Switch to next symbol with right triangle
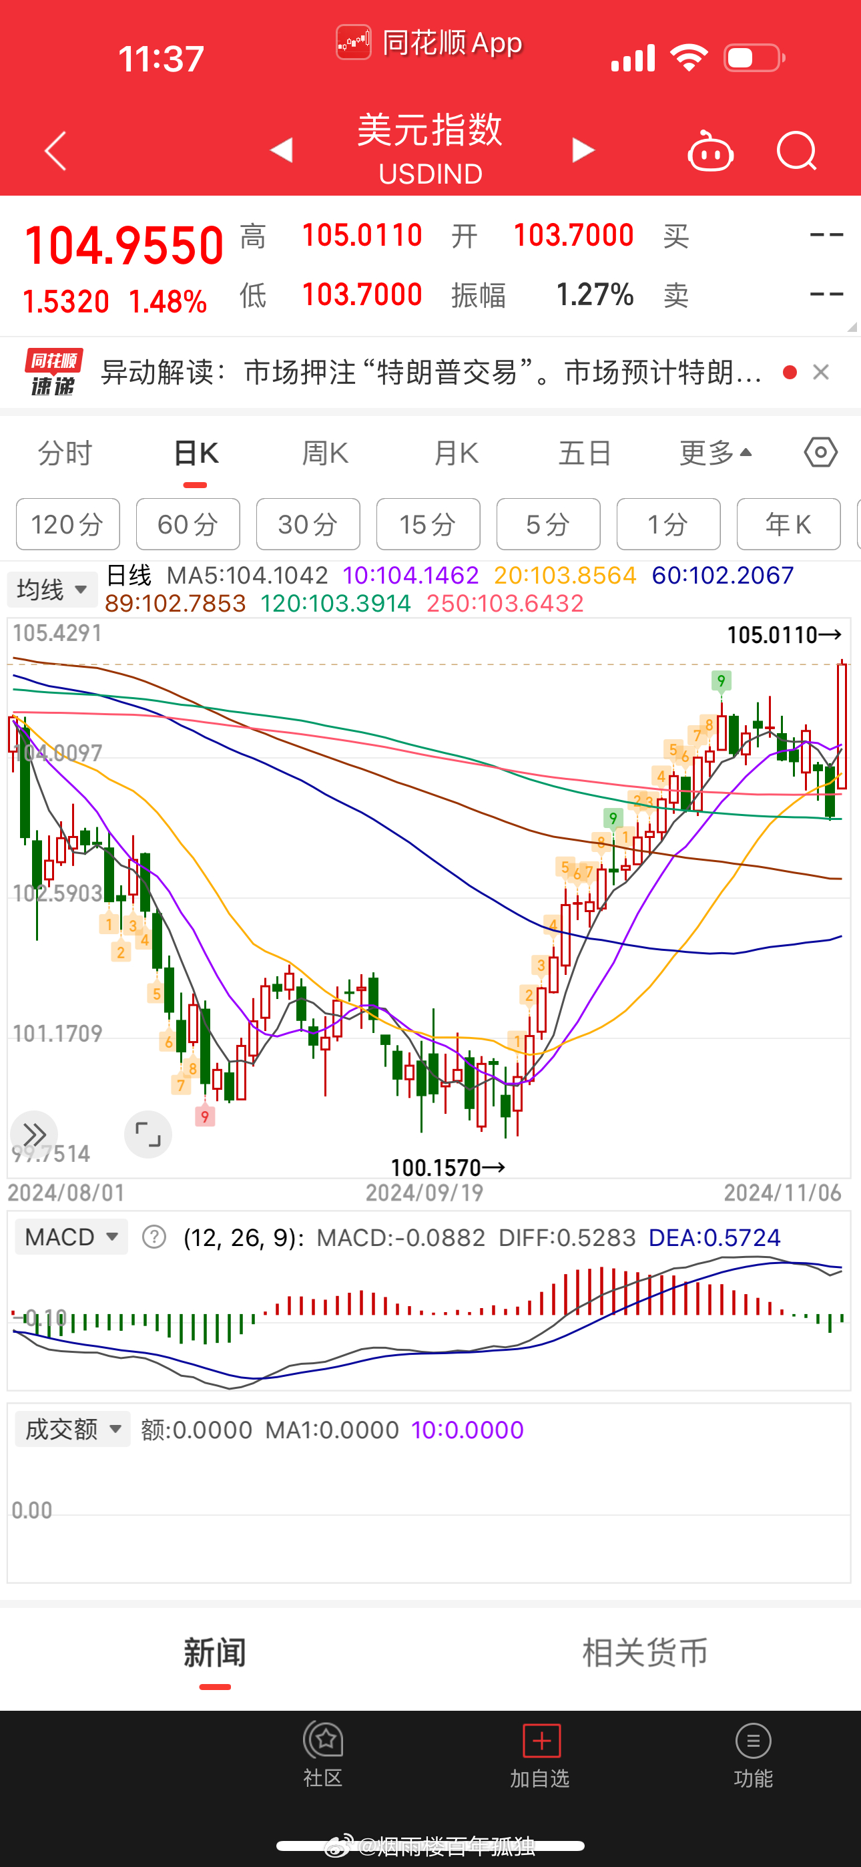 [583, 150]
